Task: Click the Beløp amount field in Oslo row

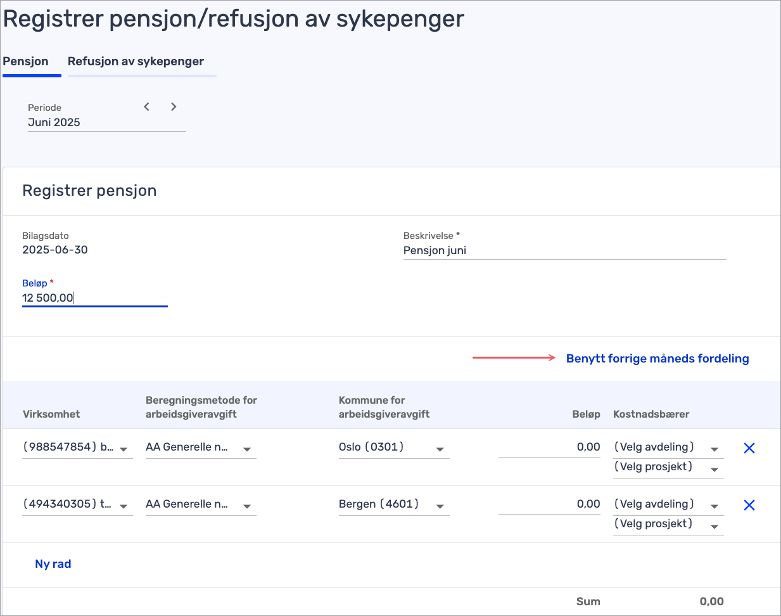Action: 549,447
